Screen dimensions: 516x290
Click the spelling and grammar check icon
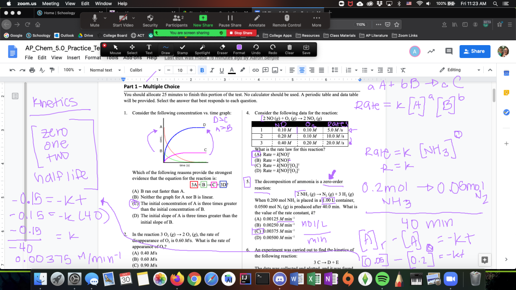coord(42,70)
